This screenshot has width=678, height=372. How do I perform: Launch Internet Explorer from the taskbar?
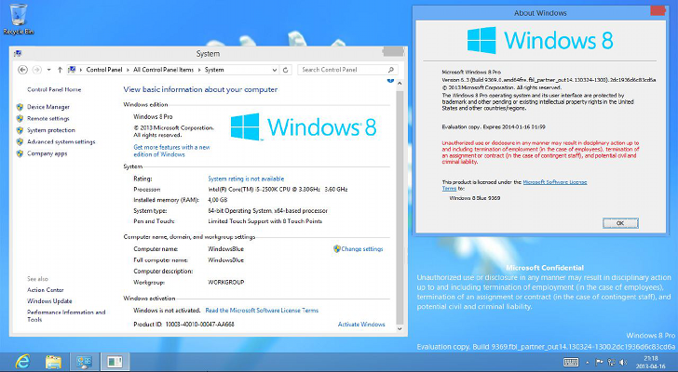point(20,361)
